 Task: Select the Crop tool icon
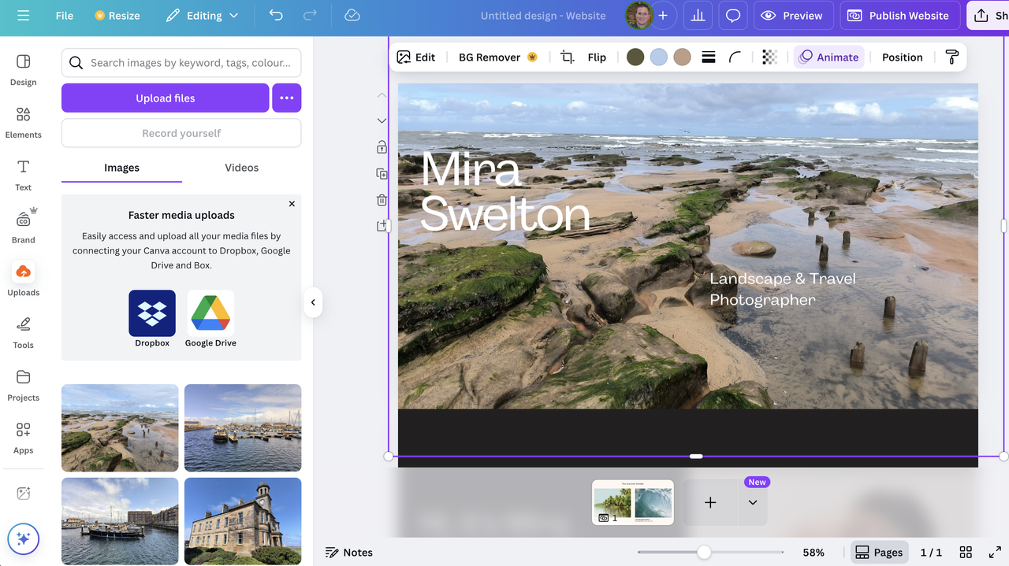568,57
